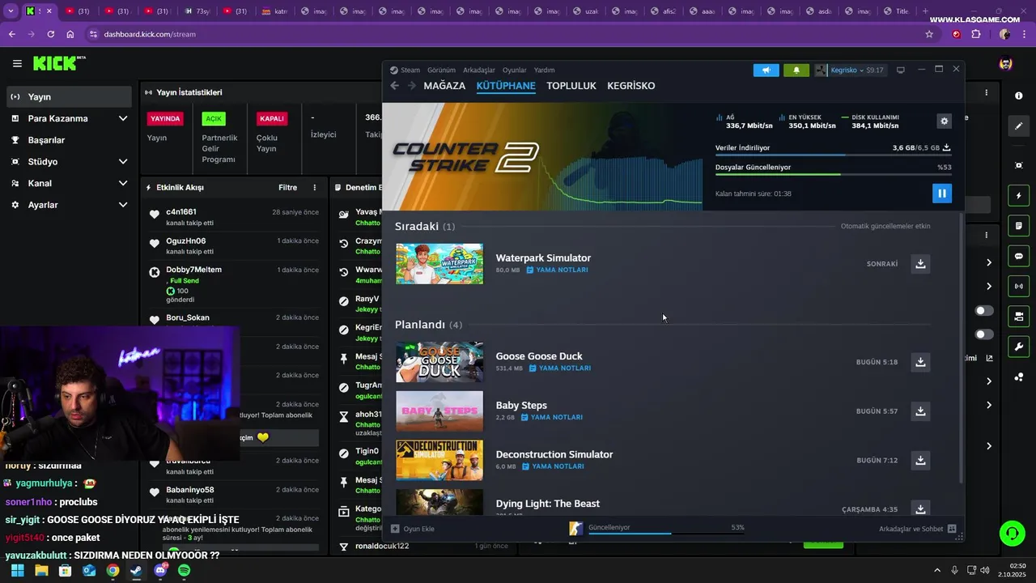Image resolution: width=1036 pixels, height=583 pixels.
Task: Toggle the lower switch in Kick right panel
Action: point(984,334)
